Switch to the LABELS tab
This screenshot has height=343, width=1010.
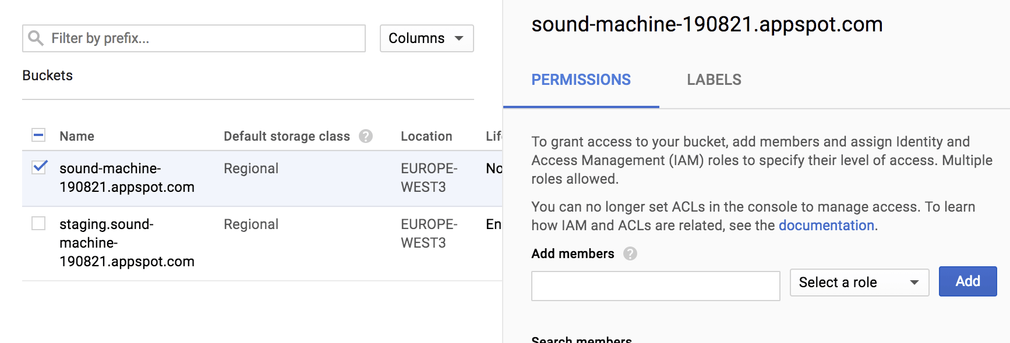click(x=714, y=80)
